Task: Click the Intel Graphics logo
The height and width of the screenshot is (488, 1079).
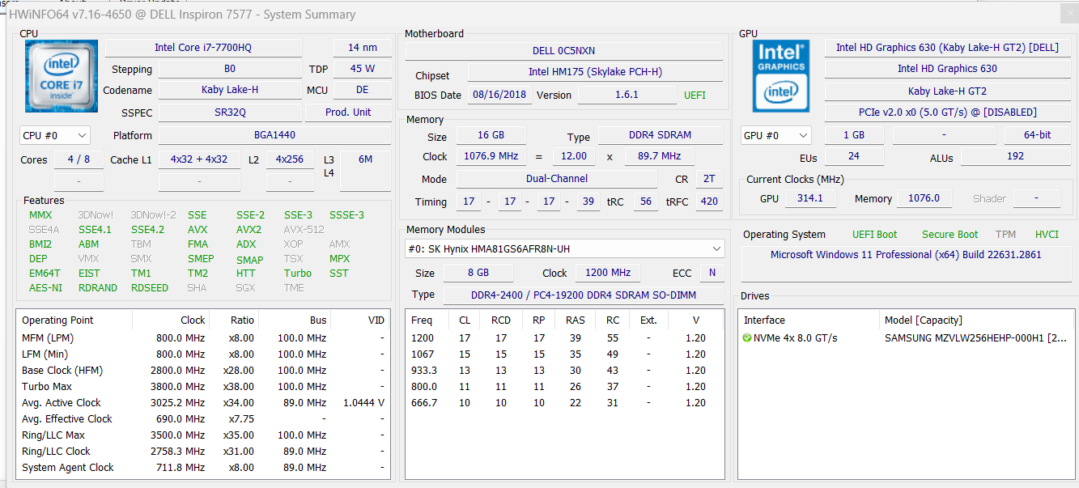Action: click(780, 75)
